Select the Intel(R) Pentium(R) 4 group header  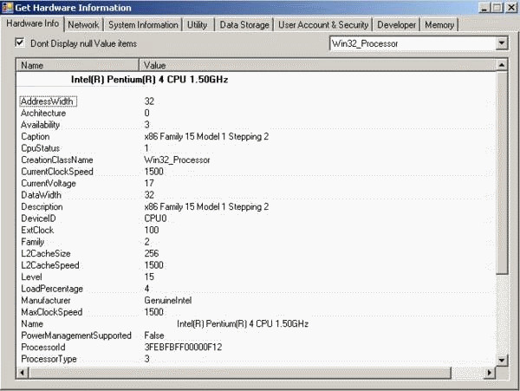149,80
